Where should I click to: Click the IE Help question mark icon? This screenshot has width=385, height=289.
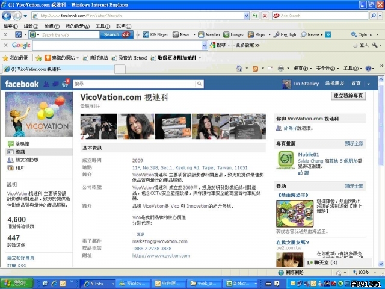(368, 69)
